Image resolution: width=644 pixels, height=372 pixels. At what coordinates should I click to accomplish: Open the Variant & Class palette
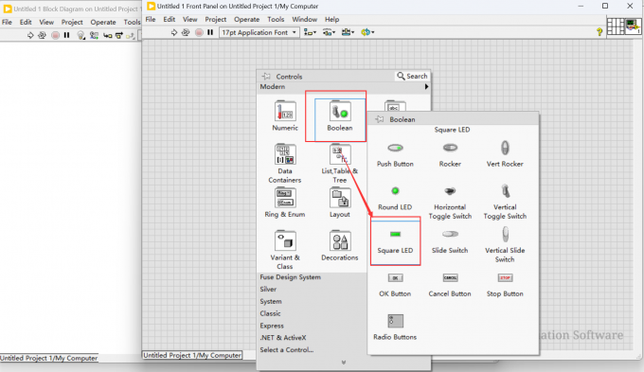click(285, 250)
